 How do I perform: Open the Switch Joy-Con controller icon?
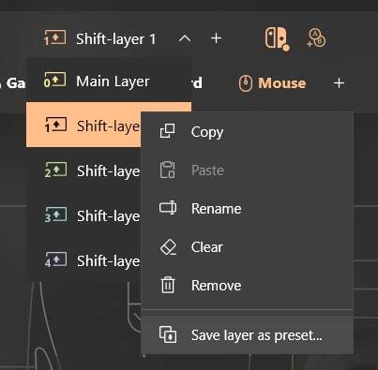[277, 38]
